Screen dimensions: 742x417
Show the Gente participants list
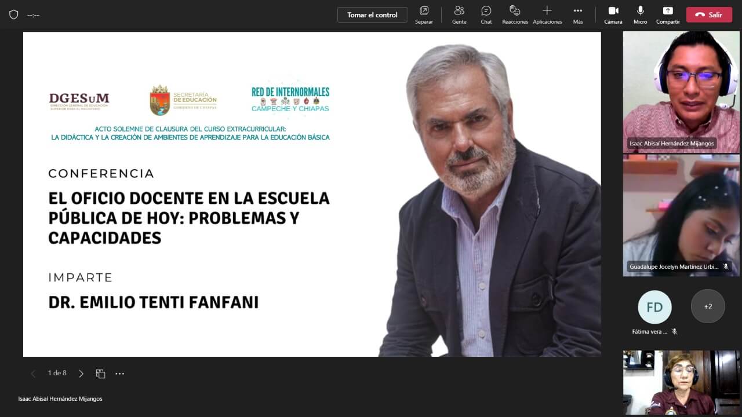(459, 14)
